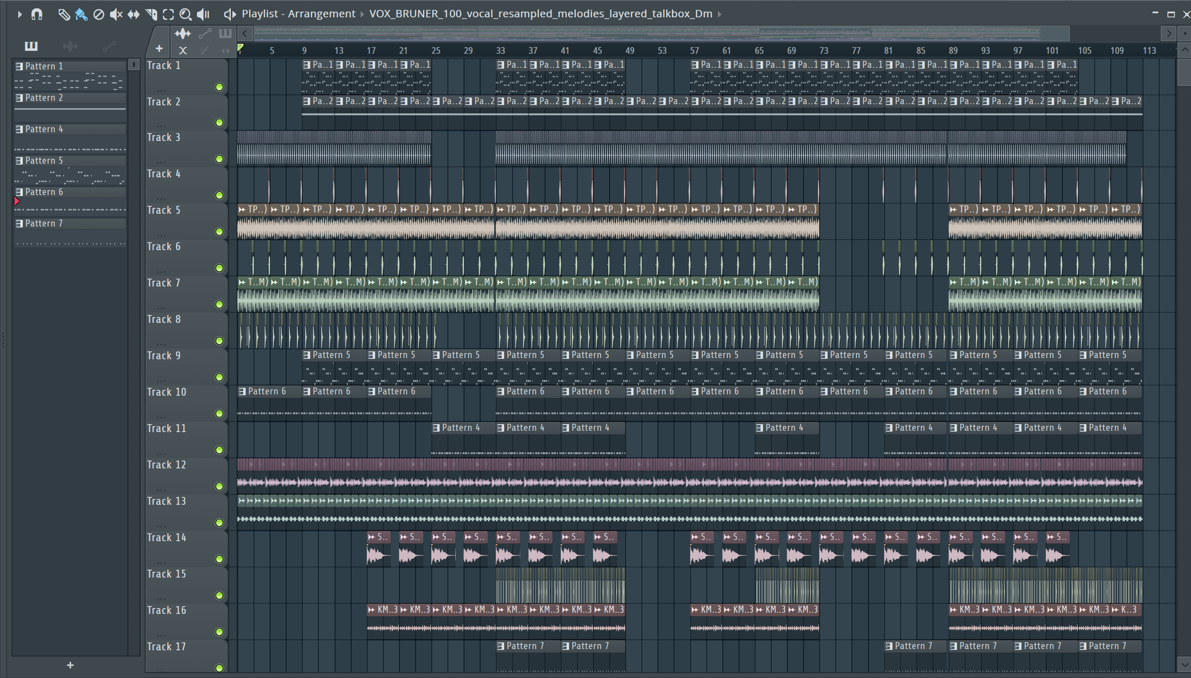Select the Track 8 header
Image resolution: width=1191 pixels, height=678 pixels.
[x=187, y=330]
